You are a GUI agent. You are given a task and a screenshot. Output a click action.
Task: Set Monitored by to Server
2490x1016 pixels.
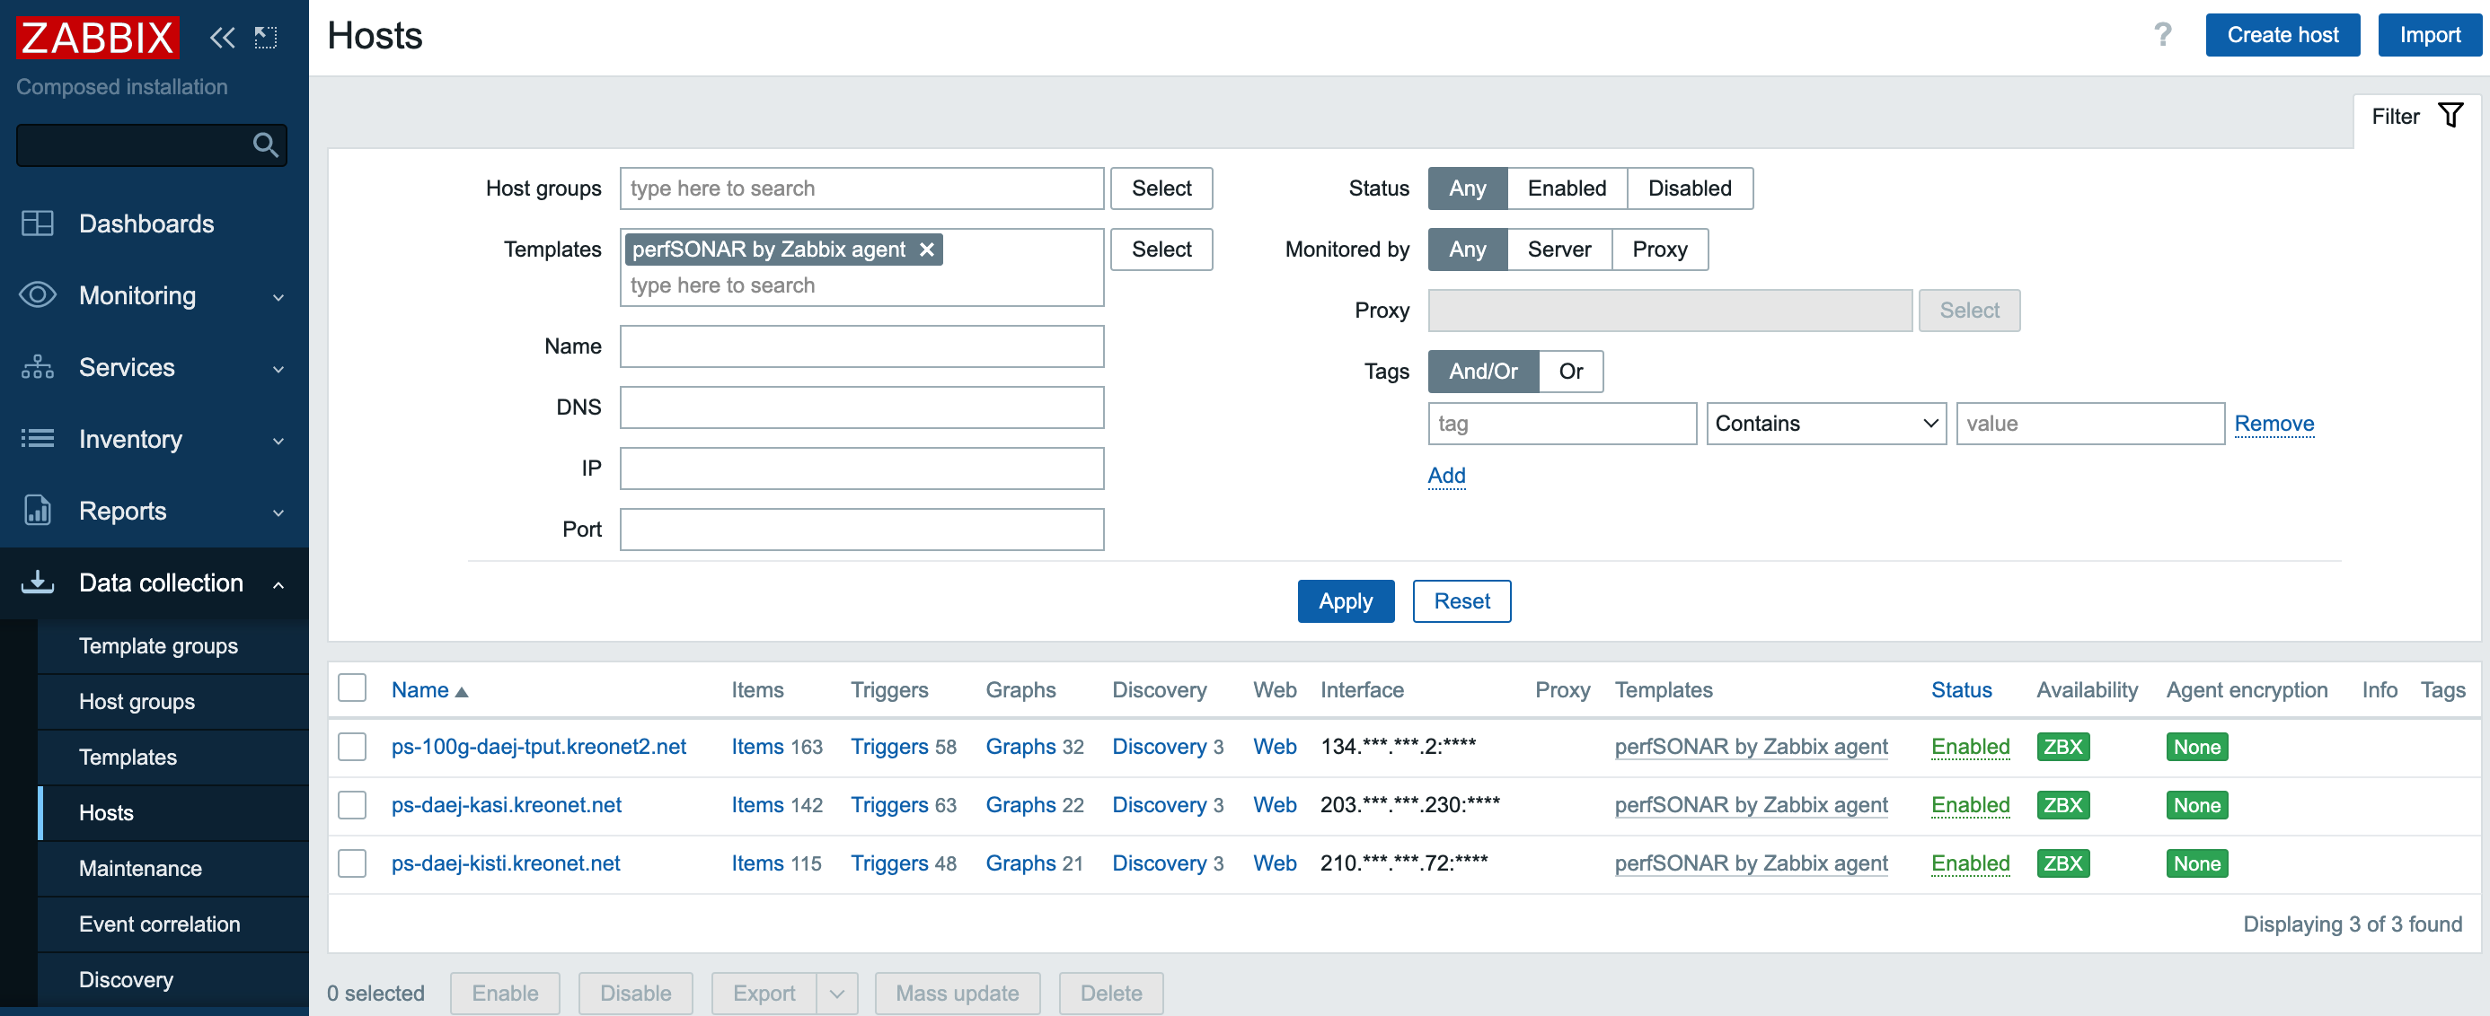click(x=1558, y=250)
